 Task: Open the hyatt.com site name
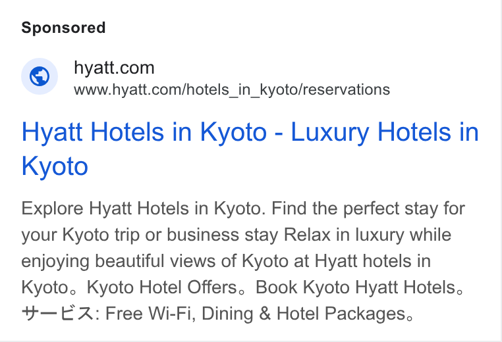click(114, 68)
